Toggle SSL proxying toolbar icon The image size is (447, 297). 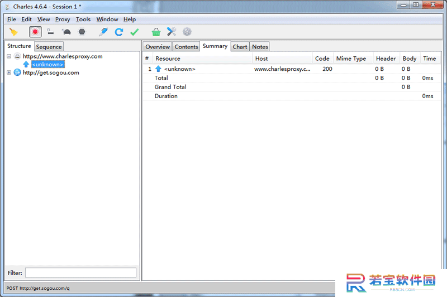coord(50,32)
